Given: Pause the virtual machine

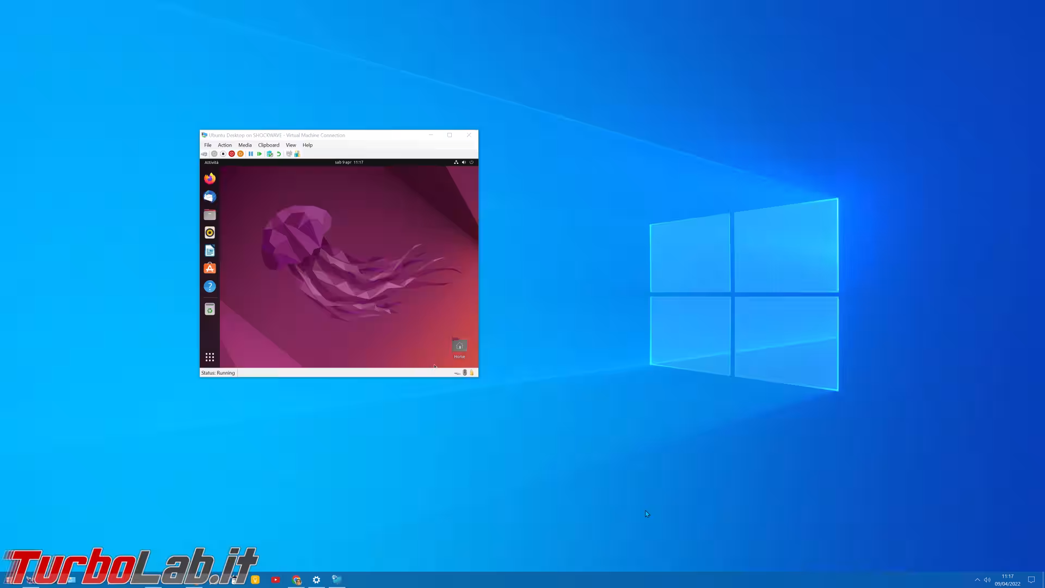Looking at the screenshot, I should [250, 154].
